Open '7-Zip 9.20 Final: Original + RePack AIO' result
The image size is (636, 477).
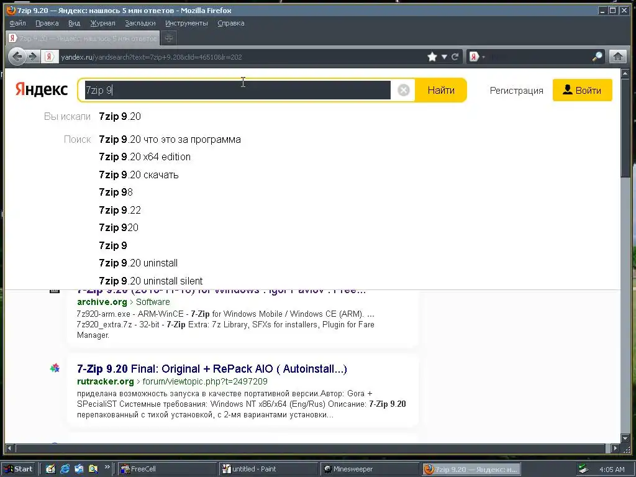[x=212, y=369]
